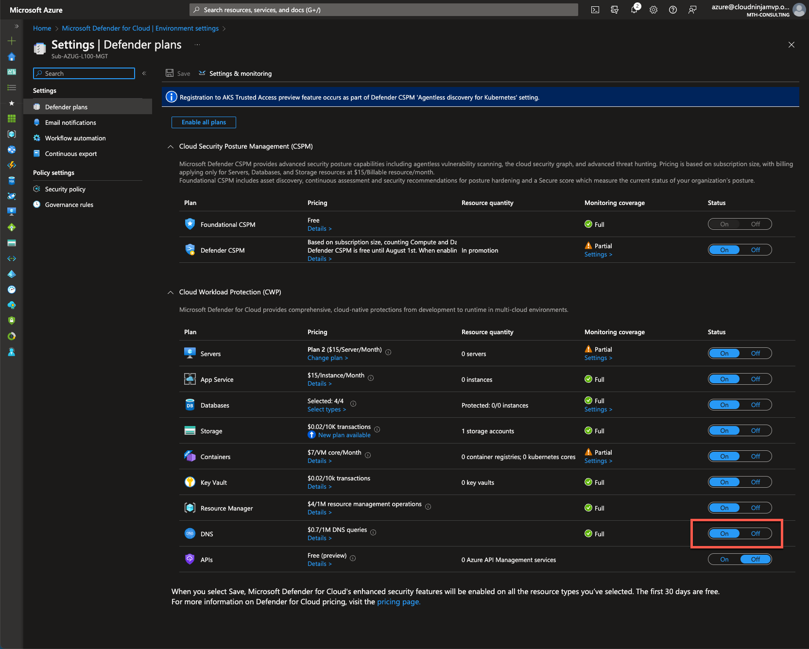Click Settings link under Containers coverage
The image size is (809, 649).
(598, 461)
